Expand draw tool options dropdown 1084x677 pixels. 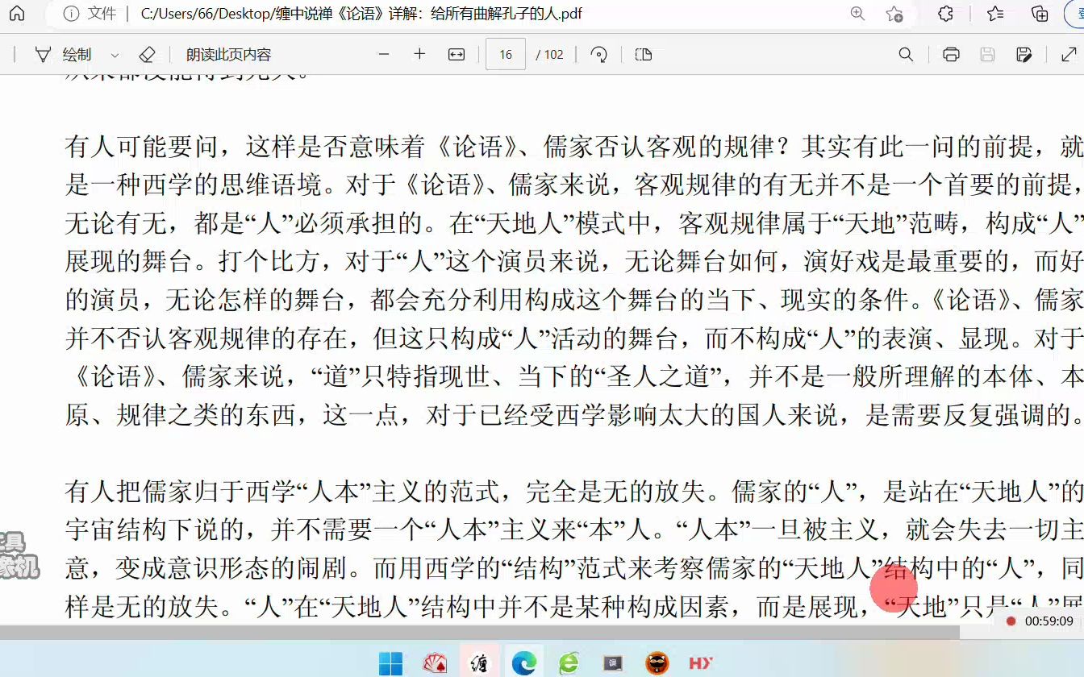tap(115, 55)
